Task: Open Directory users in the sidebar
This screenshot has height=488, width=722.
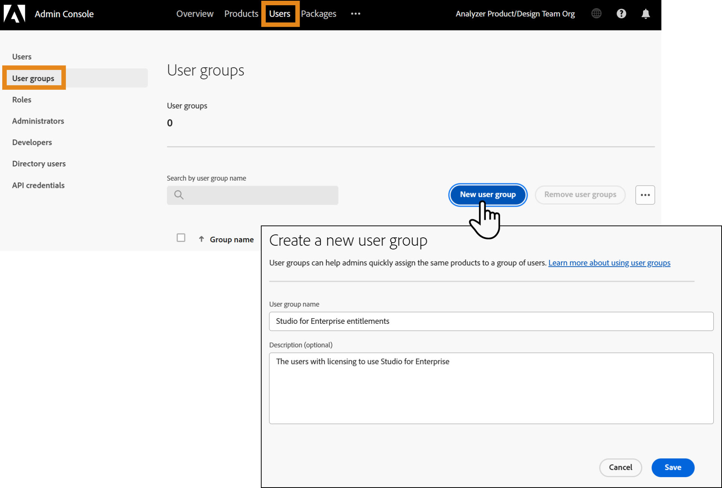Action: click(x=39, y=164)
